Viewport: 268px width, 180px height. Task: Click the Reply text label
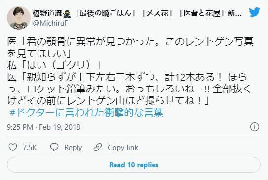pyautogui.click(x=73, y=148)
